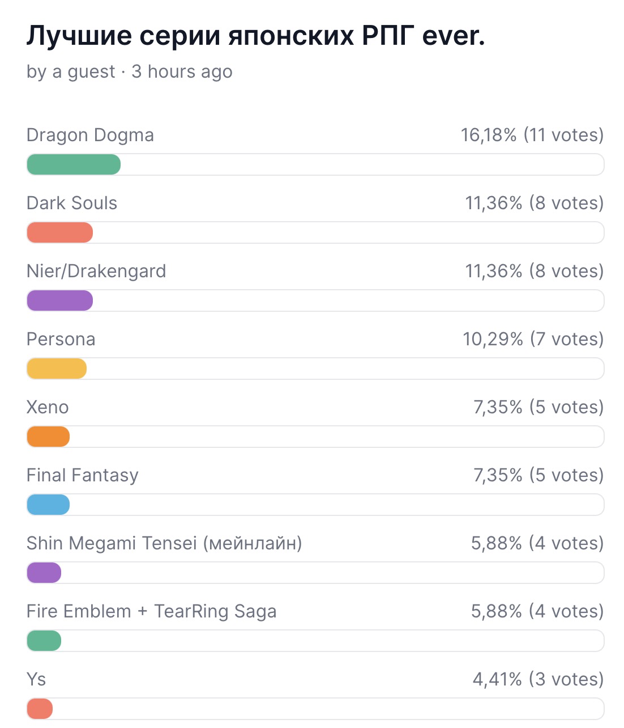This screenshot has width=624, height=728.
Task: Click the blue Final Fantasy progress bar
Action: (48, 505)
